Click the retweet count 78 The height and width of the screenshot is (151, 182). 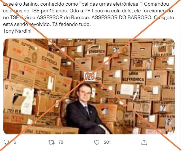click(61, 142)
